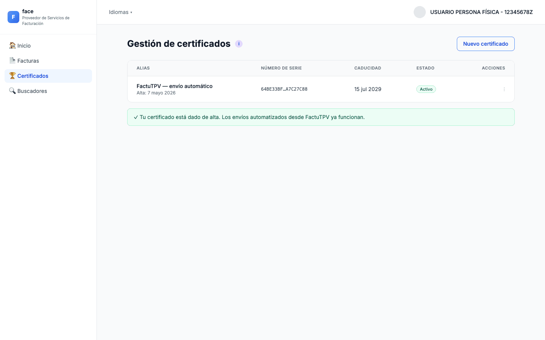Click the document icon beside Facturas

12,60
